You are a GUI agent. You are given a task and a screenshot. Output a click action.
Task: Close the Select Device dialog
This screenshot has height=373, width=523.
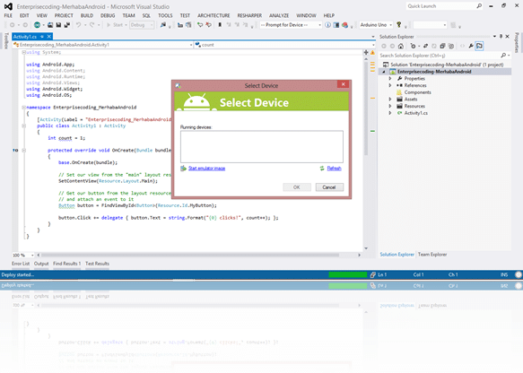[x=343, y=84]
